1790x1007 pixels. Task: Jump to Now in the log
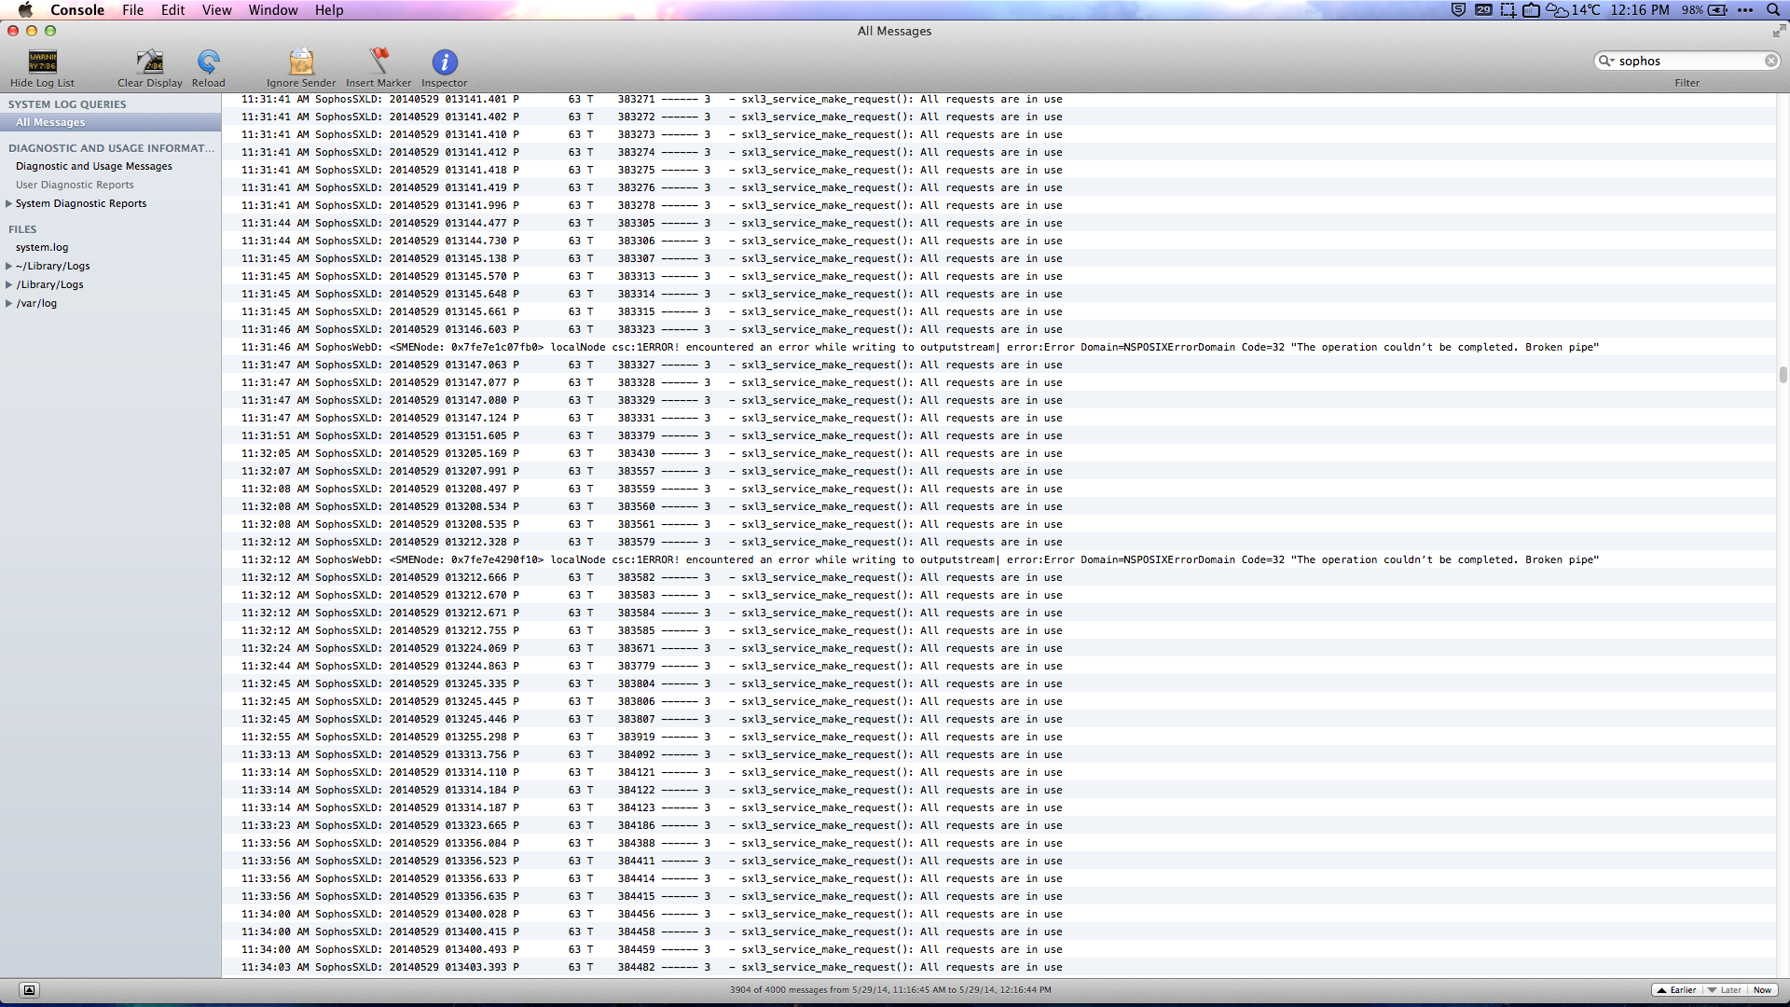tap(1761, 990)
